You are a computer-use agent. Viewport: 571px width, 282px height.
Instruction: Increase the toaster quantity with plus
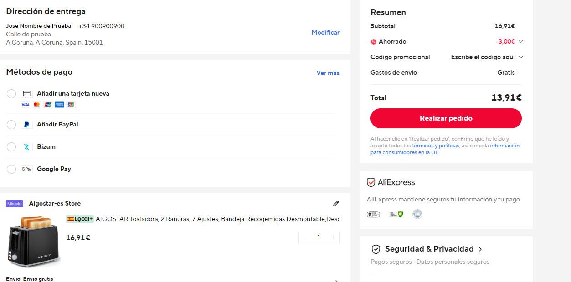pos(334,237)
